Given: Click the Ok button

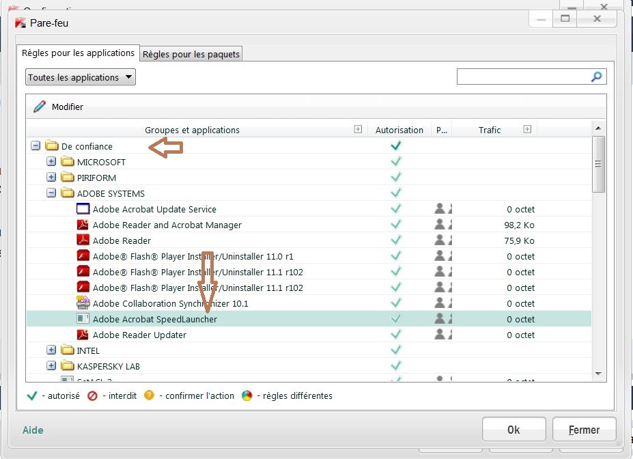Looking at the screenshot, I should coord(514,430).
